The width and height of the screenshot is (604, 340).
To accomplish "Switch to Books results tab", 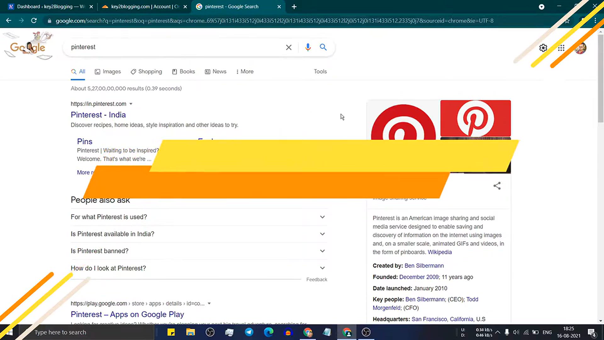I will (183, 71).
